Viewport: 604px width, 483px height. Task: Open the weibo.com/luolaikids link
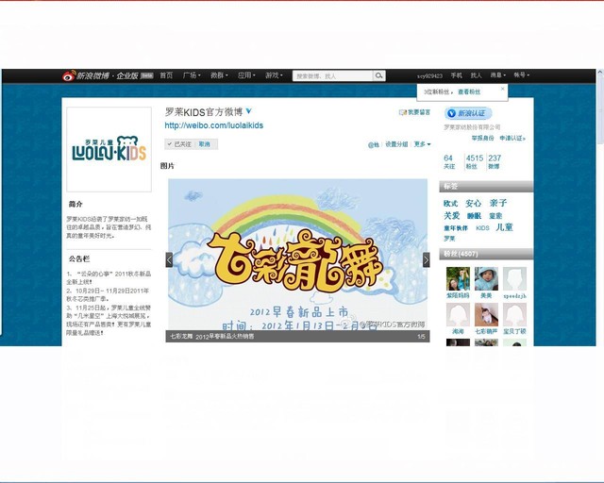click(214, 125)
